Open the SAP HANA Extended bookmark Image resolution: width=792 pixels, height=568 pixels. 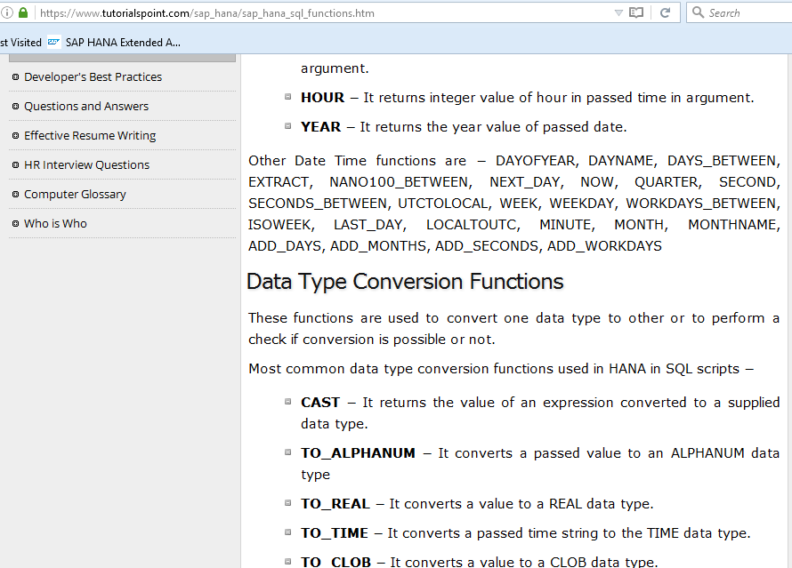[123, 42]
